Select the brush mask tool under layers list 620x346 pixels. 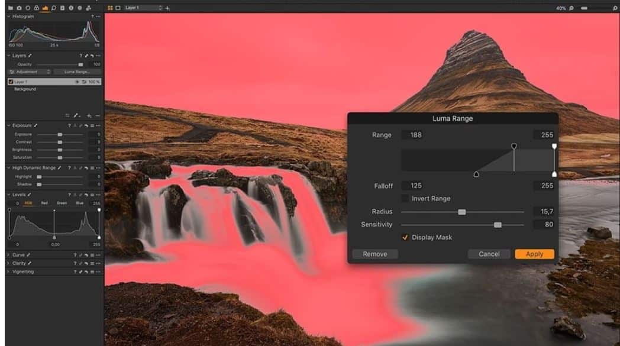76,116
